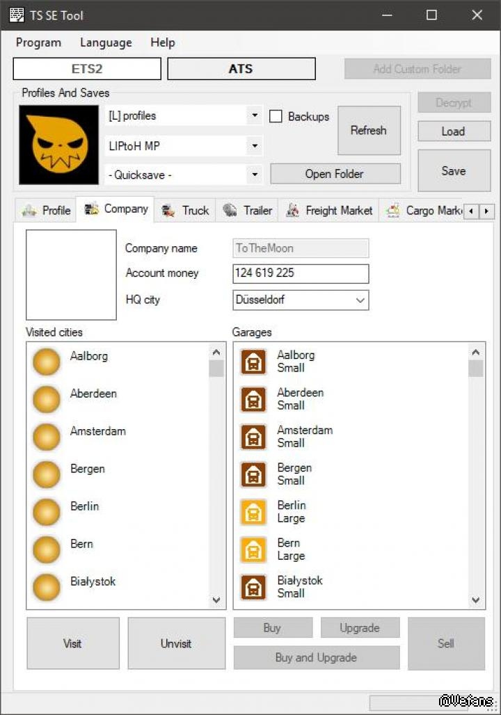This screenshot has height=715, width=501.
Task: Click the Amsterdam visited city gold icon
Action: [46, 437]
